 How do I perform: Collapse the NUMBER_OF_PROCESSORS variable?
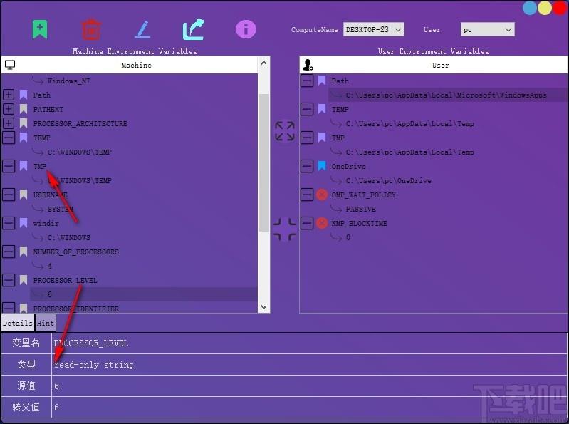(9, 252)
